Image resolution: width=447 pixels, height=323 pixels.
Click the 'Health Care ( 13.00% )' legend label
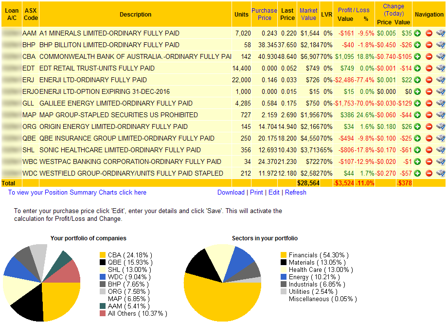[x=321, y=269]
